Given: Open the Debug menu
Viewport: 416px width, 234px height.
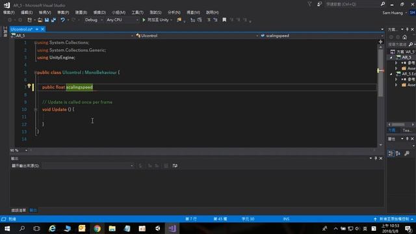Looking at the screenshot, I should pyautogui.click(x=99, y=12).
